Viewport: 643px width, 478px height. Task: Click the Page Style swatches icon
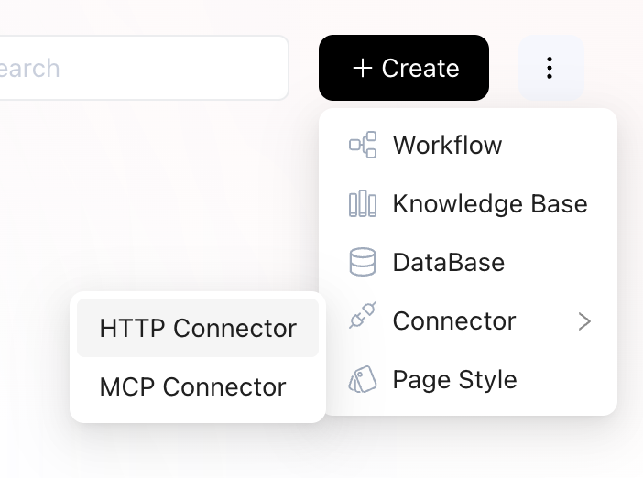[x=363, y=379]
